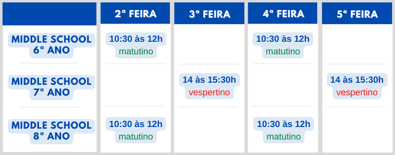This screenshot has width=395, height=155.
Task: Choose 6ª Ano Monday 10:30 às 12h slot
Action: click(x=136, y=39)
